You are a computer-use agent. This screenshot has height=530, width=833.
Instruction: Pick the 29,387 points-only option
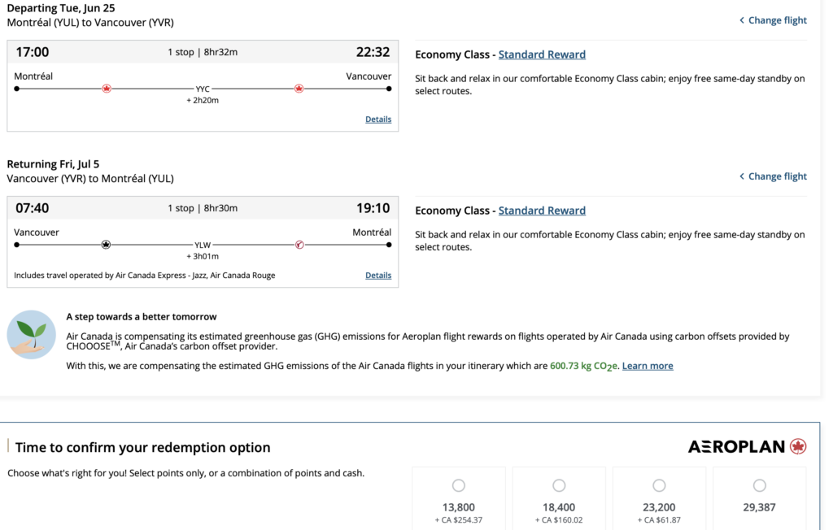point(759,485)
